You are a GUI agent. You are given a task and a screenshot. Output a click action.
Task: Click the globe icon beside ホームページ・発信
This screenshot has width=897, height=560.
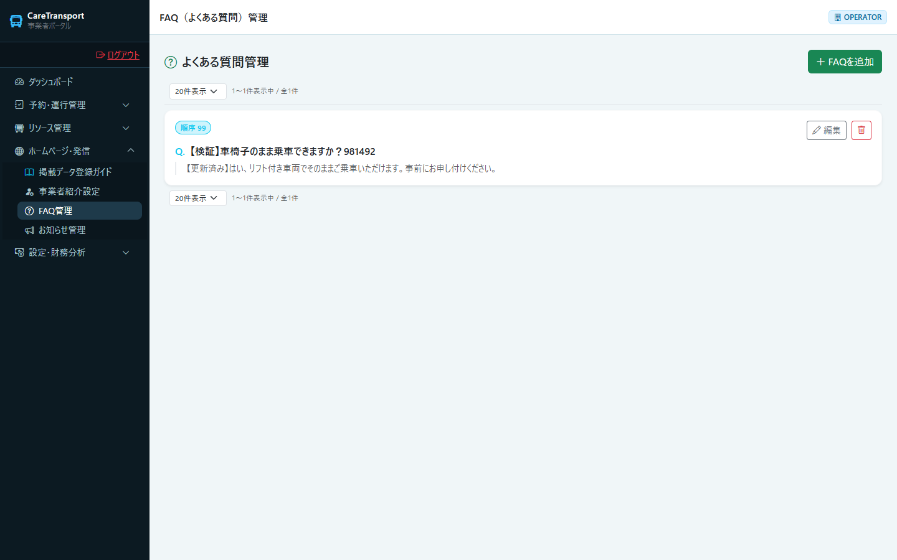click(19, 151)
